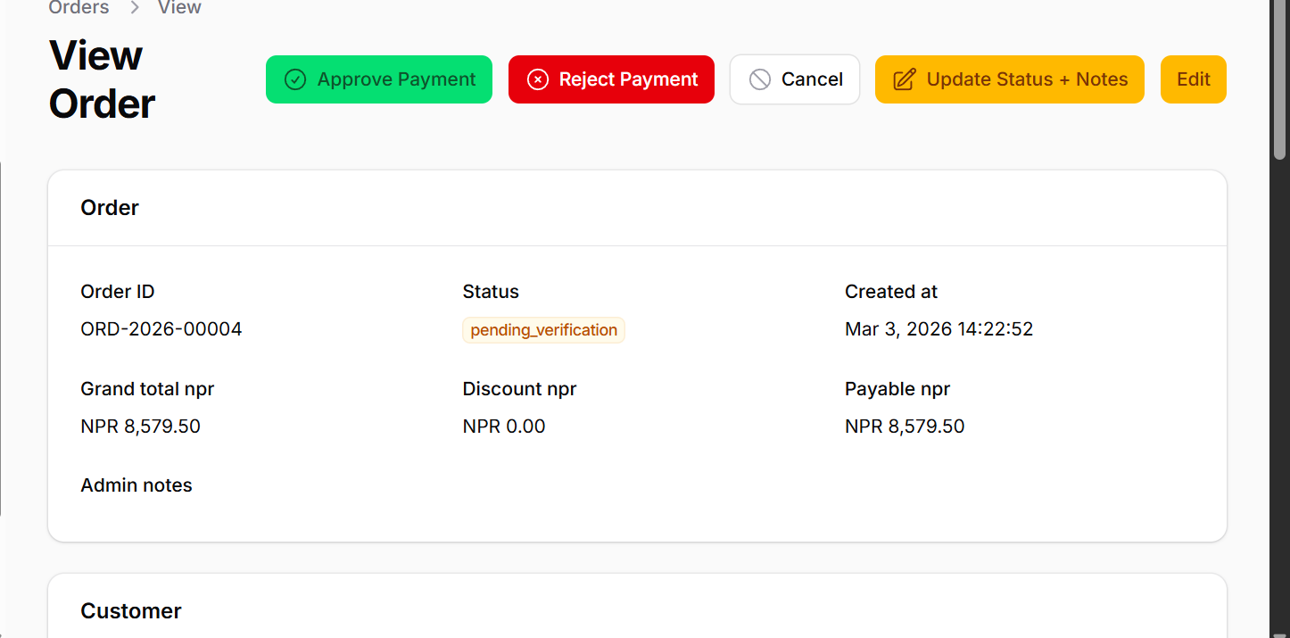Click the Admin notes field label
Screen dimensions: 1290x638
point(136,485)
